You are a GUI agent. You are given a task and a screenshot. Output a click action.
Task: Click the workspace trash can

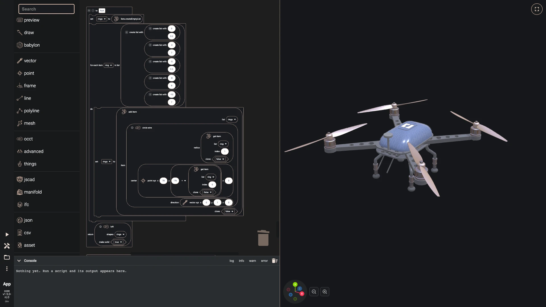click(263, 238)
